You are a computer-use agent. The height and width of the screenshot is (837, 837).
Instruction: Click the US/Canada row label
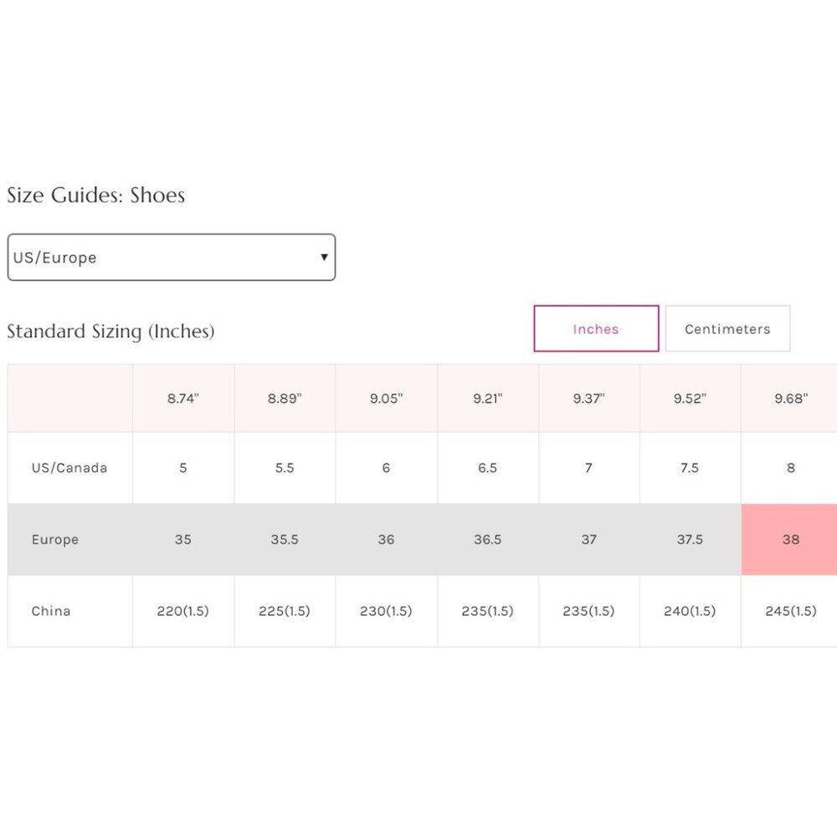(x=69, y=468)
